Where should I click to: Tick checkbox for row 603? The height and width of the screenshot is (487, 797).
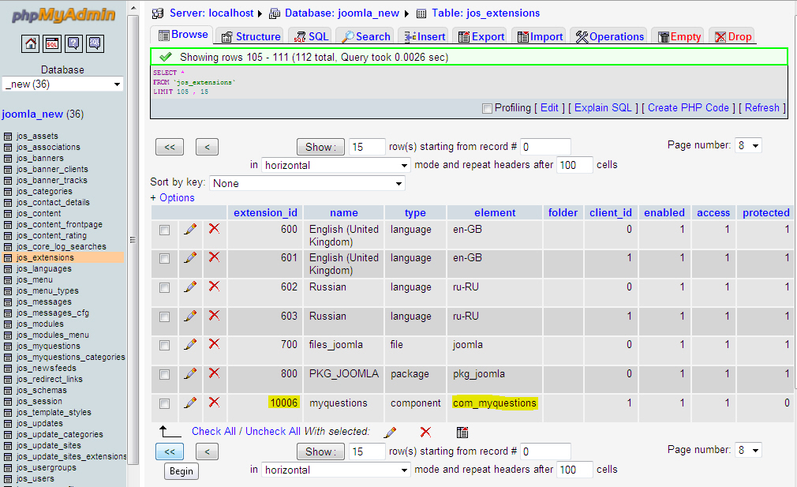[164, 317]
